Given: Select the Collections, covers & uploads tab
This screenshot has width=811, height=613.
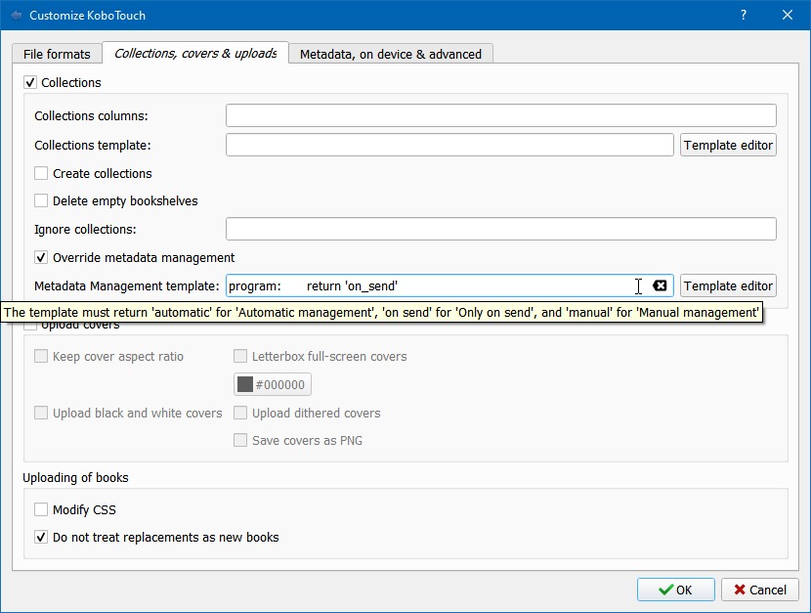Looking at the screenshot, I should coord(195,54).
